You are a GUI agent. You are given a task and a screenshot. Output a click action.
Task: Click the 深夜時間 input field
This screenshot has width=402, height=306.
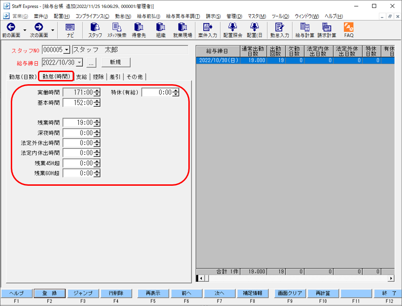(78, 133)
